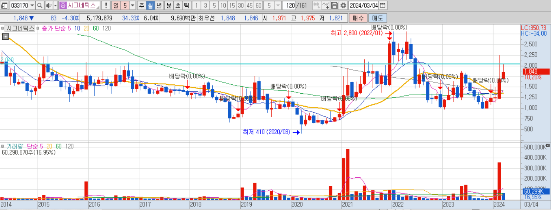Screen dimensions: 551x210
Task: Select 년 yearly chart period
Action: pyautogui.click(x=159, y=5)
